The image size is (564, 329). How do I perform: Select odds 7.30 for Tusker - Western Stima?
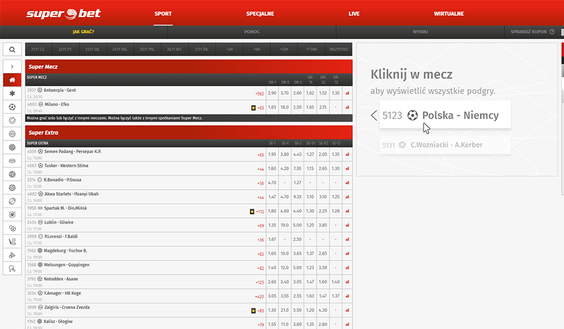tap(297, 168)
